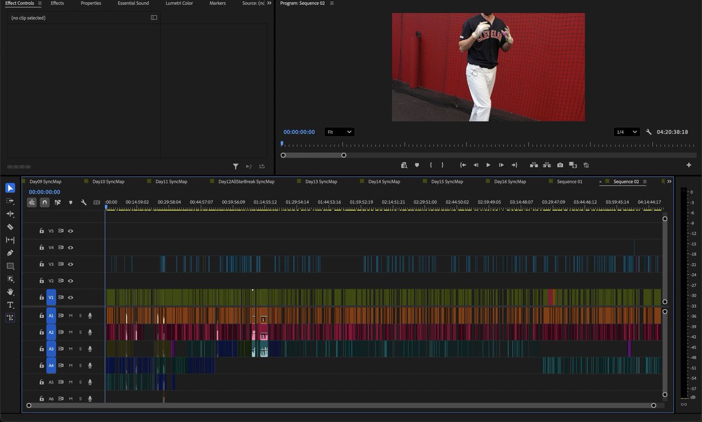702x422 pixels.
Task: Click Program monitor zoom bar right handle
Action: 344,155
